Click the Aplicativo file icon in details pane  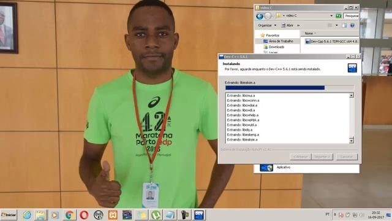pos(266,168)
